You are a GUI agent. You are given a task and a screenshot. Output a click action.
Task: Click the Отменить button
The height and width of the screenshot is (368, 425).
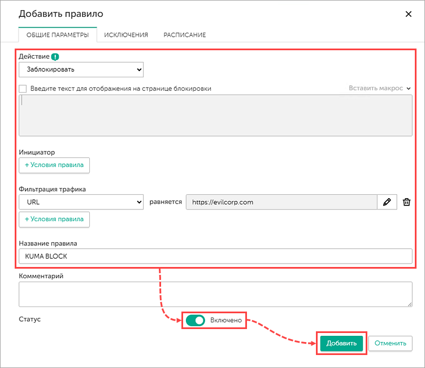pos(391,343)
